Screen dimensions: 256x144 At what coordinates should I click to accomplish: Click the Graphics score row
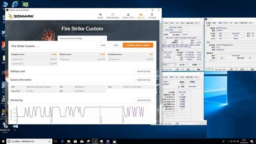coord(34,54)
